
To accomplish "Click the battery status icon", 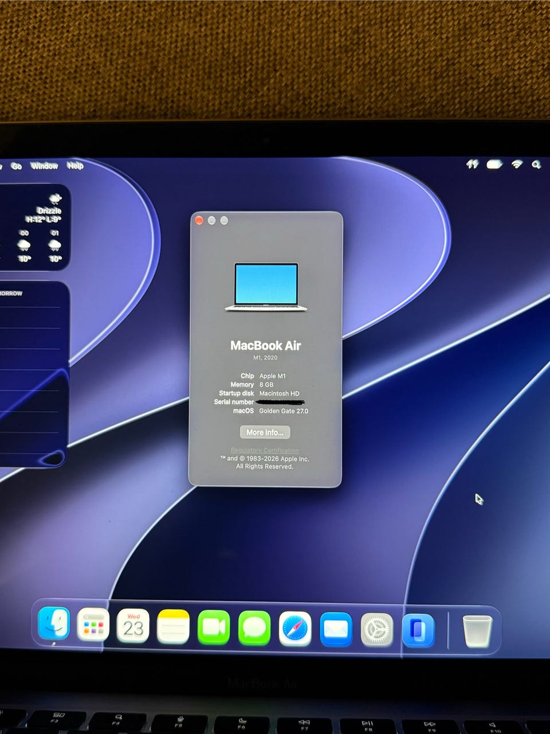I will click(x=494, y=165).
